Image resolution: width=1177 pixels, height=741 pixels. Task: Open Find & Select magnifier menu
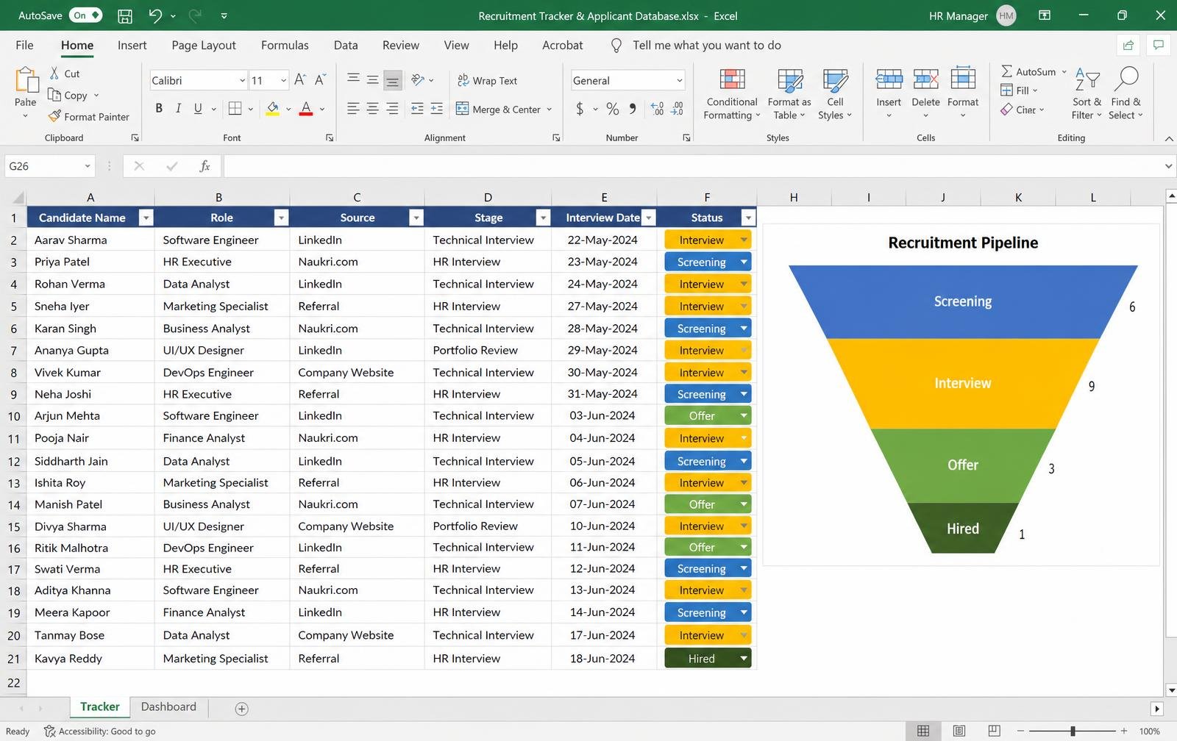point(1126,93)
